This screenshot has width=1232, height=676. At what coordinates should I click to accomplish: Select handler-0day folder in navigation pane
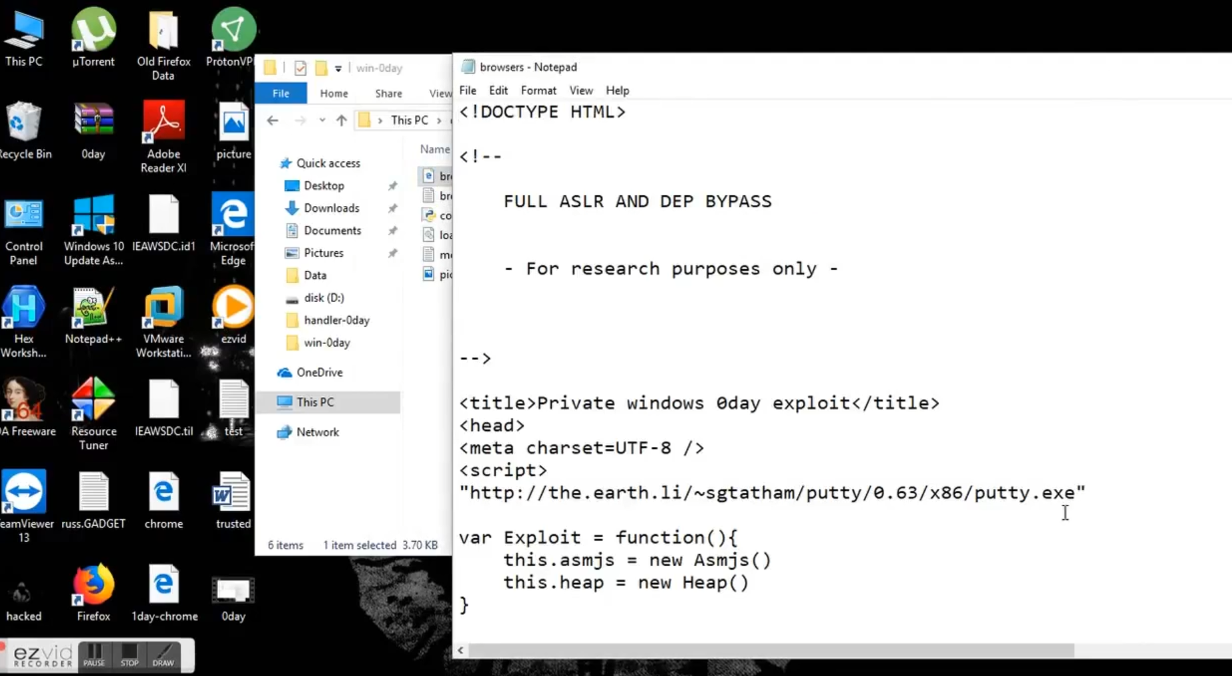click(336, 320)
